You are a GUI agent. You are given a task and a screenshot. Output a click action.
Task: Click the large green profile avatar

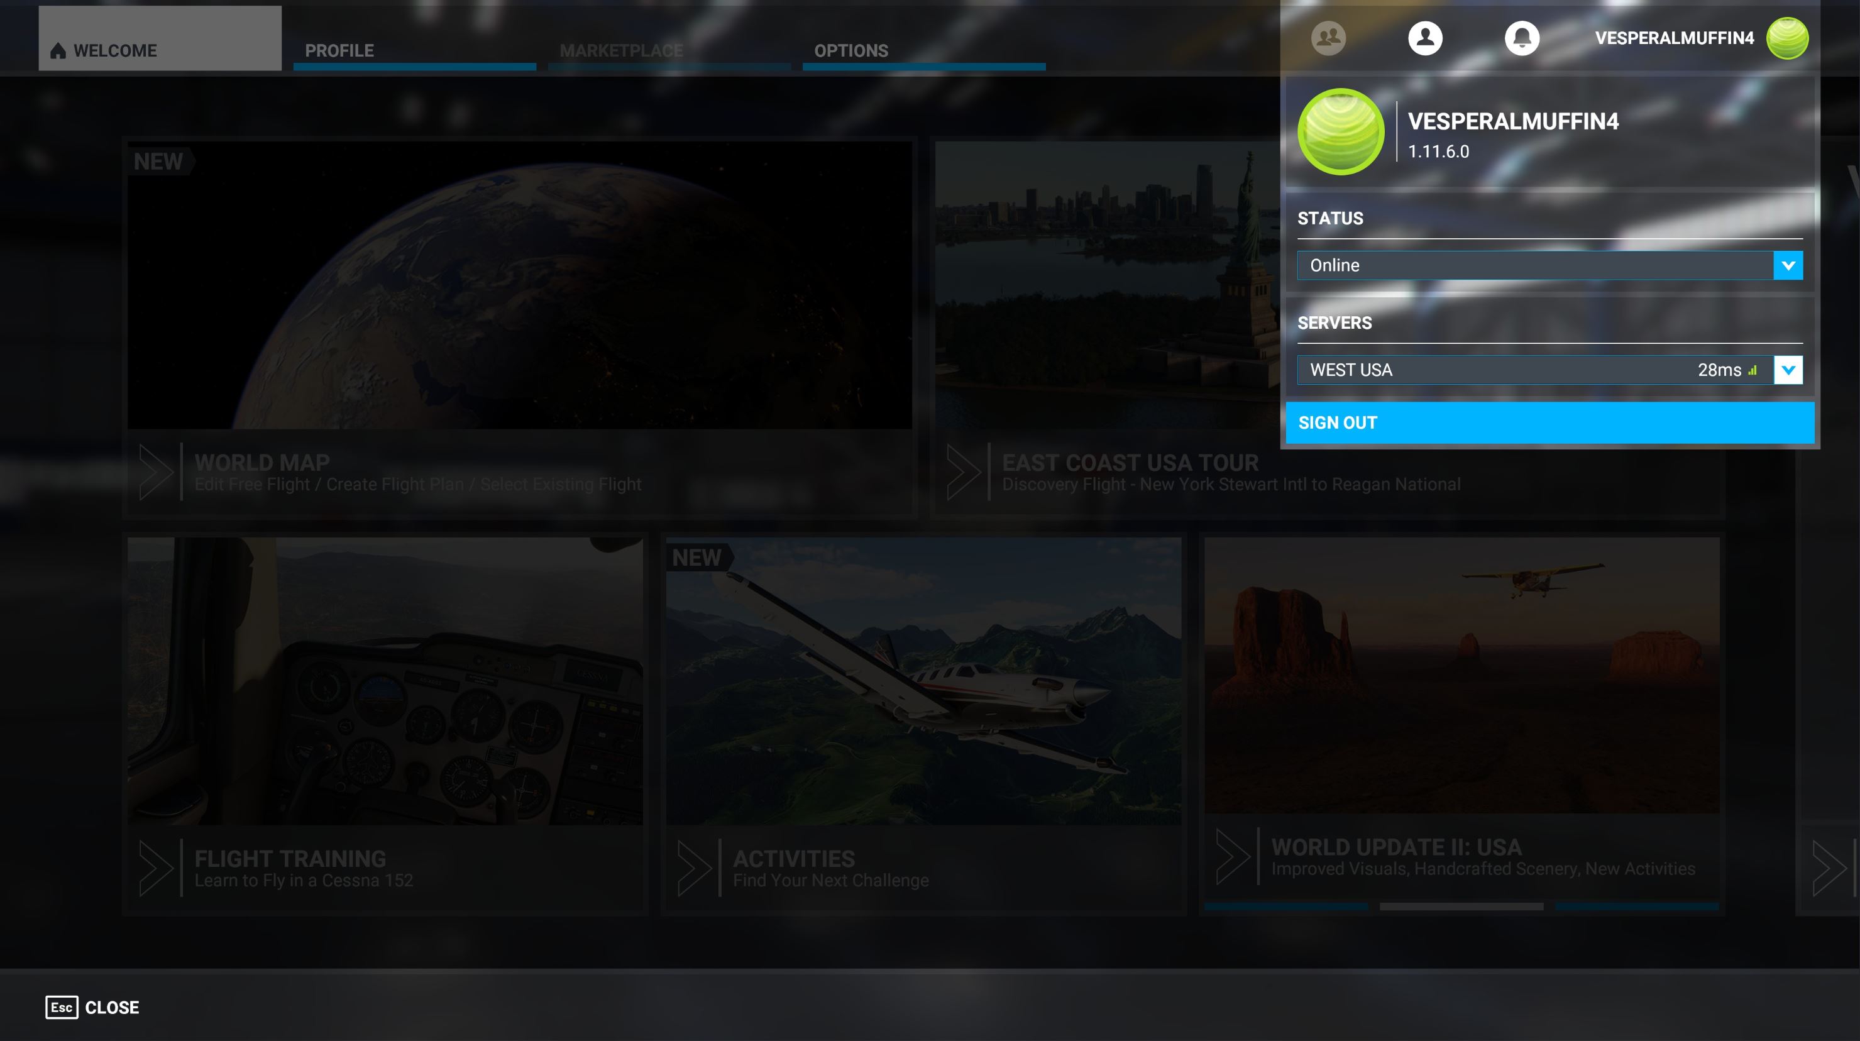tap(1341, 131)
